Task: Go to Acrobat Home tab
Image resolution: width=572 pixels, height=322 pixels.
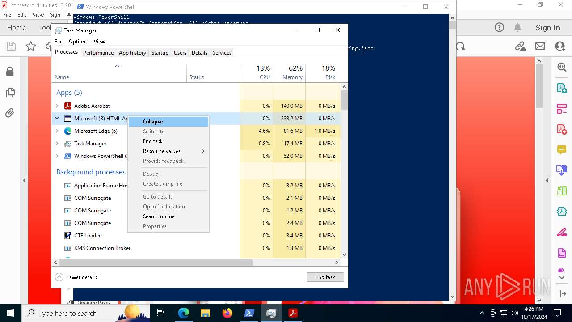Action: pos(17,28)
